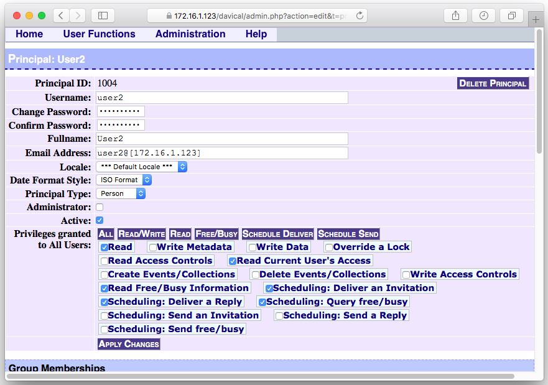Viewport: 548px width, 385px height.
Task: Reload the page with the refresh icon
Action: 360,16
